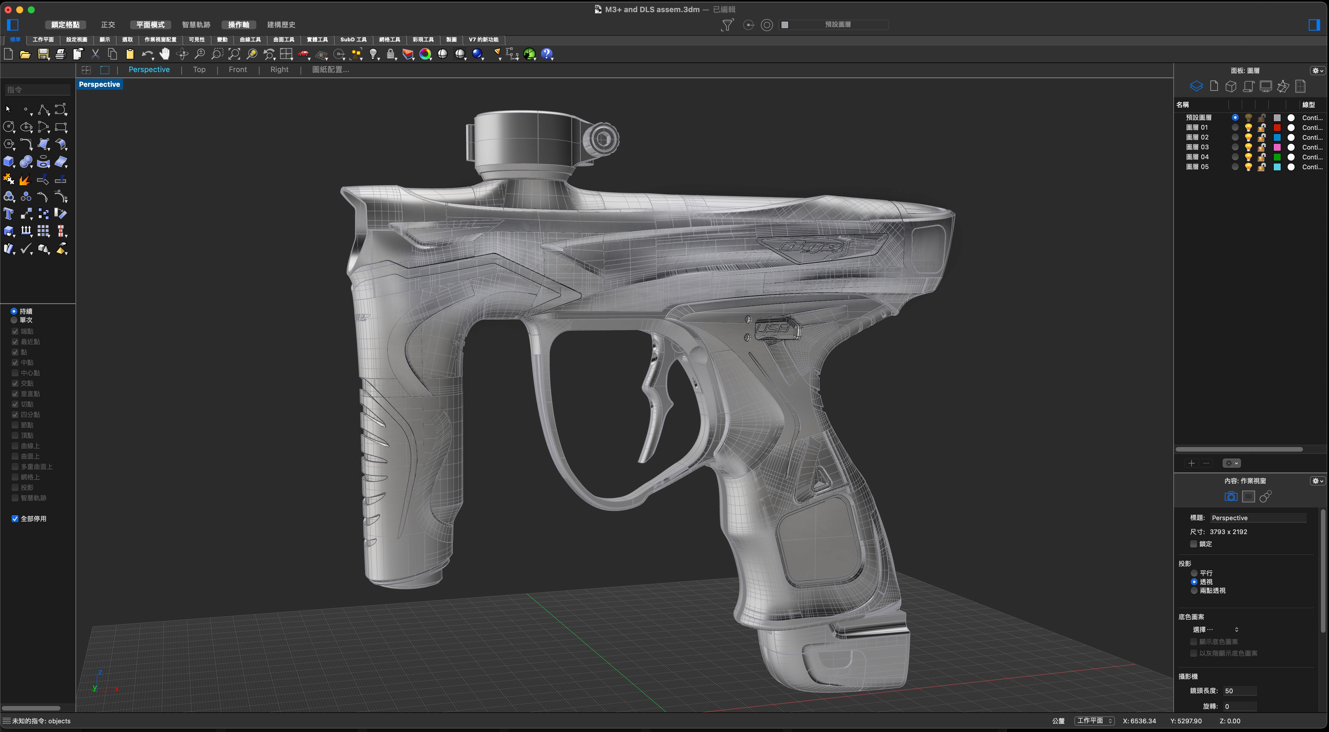Click the pink color swatch of 圖層 03
The image size is (1329, 732).
tap(1277, 147)
